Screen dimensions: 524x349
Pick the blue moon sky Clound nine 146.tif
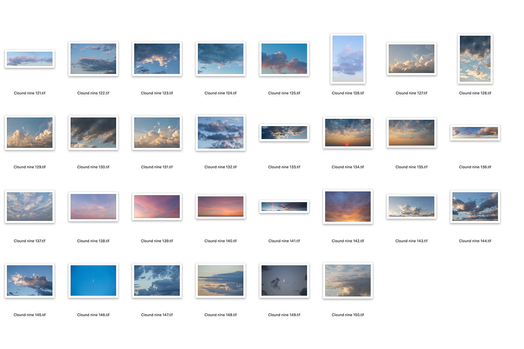click(x=93, y=281)
